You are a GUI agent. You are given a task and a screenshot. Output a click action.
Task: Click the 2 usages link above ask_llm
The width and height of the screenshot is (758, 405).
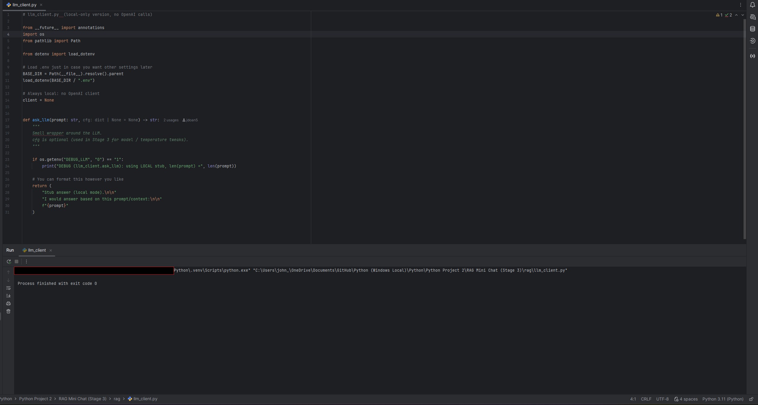click(x=170, y=120)
